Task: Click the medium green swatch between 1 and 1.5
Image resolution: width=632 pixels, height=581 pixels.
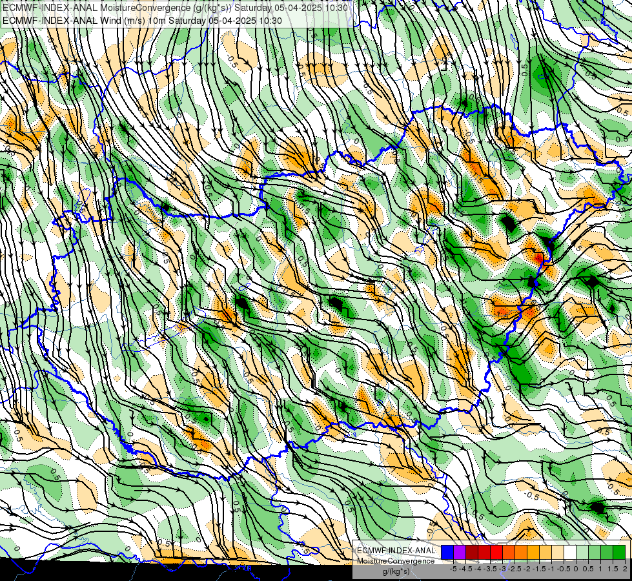Action: (607, 553)
